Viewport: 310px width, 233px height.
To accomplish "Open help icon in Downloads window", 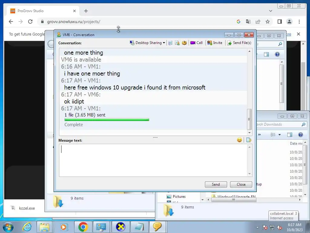I will (301, 135).
